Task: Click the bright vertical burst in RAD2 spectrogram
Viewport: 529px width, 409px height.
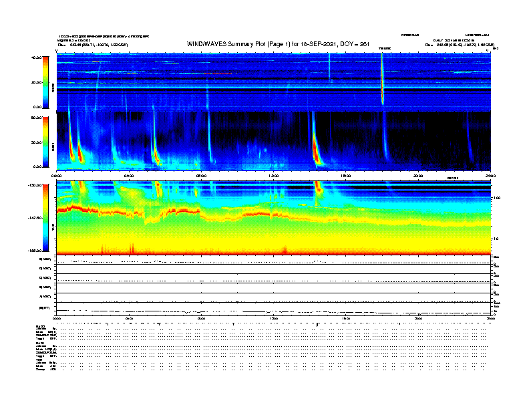Action: point(382,80)
